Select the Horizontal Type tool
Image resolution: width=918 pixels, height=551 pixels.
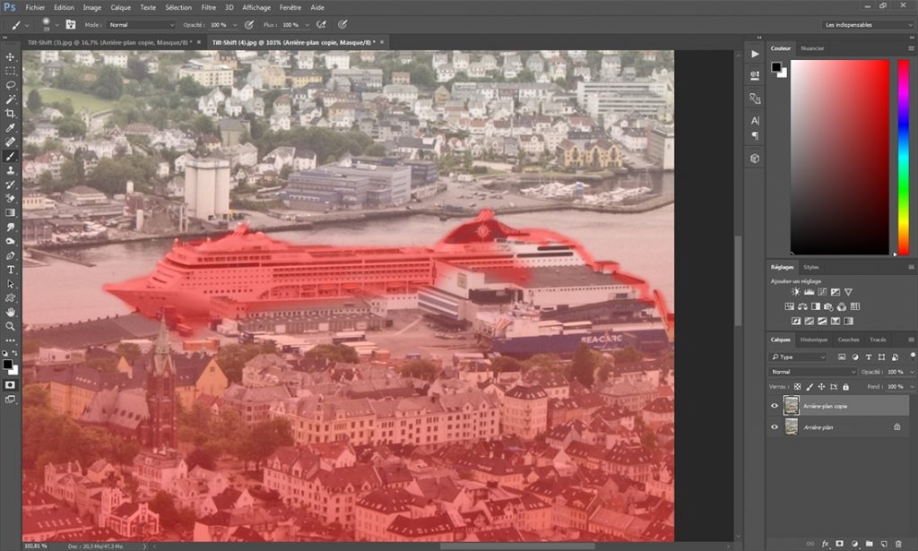pos(11,270)
